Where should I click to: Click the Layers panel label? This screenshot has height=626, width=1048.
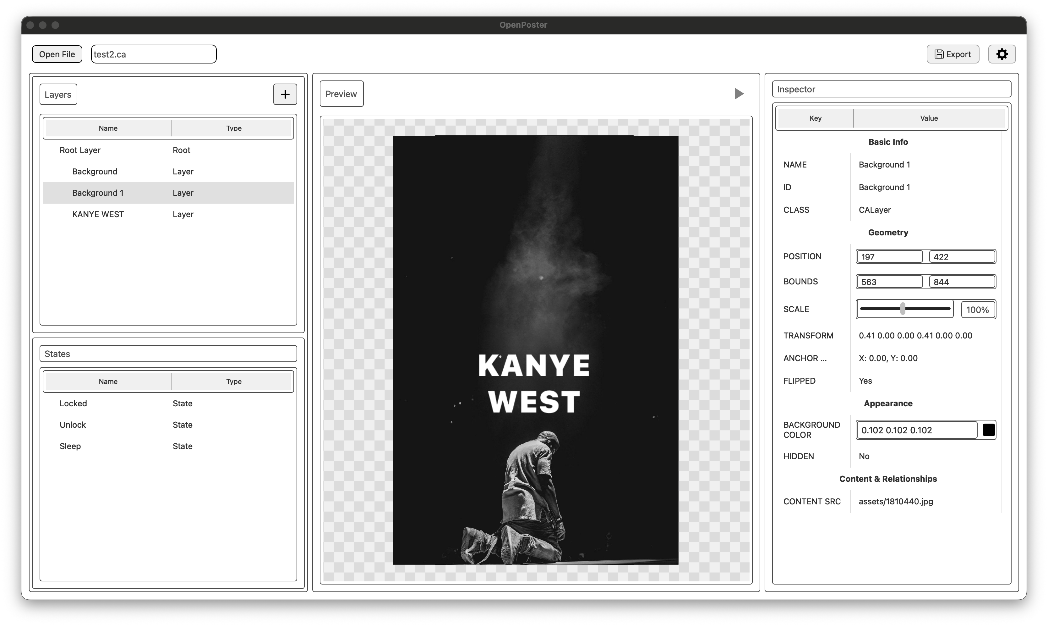[x=58, y=94]
